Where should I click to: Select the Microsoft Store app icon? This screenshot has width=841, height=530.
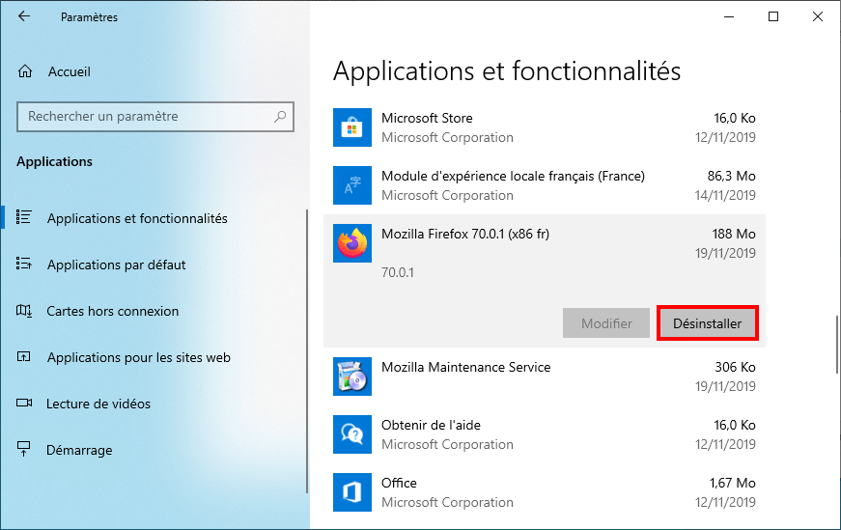(x=351, y=127)
